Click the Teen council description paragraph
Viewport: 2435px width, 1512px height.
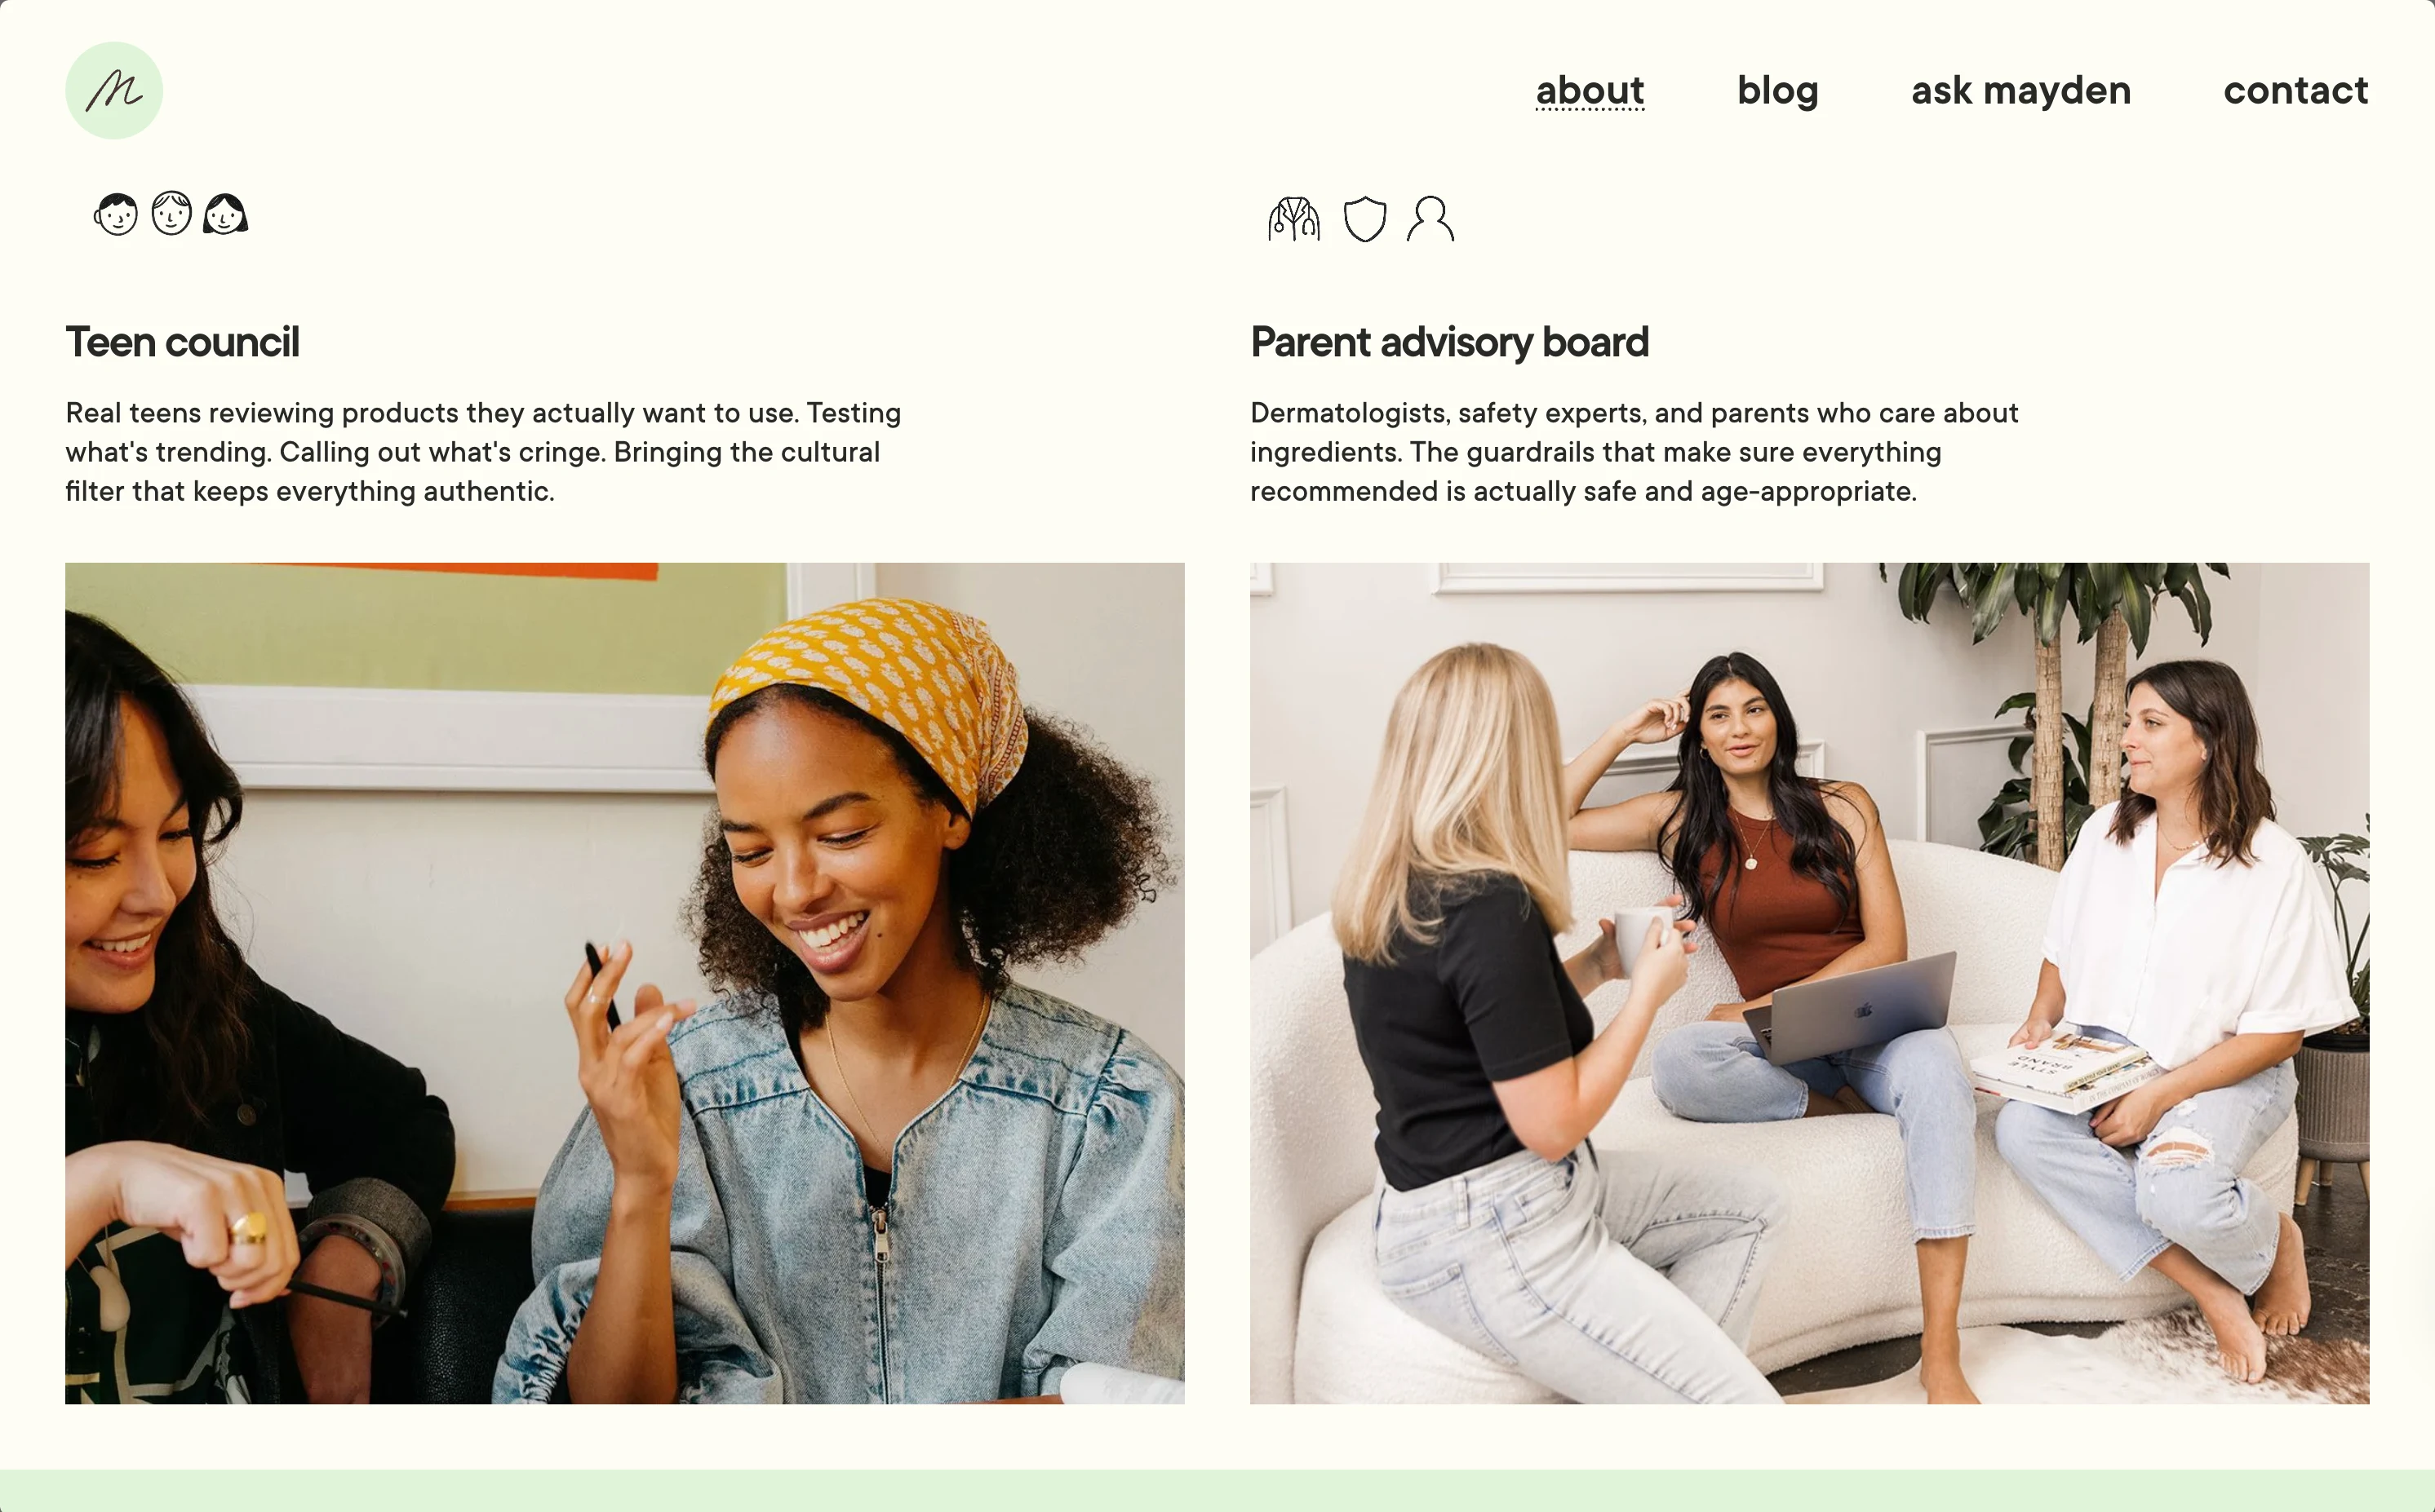483,452
